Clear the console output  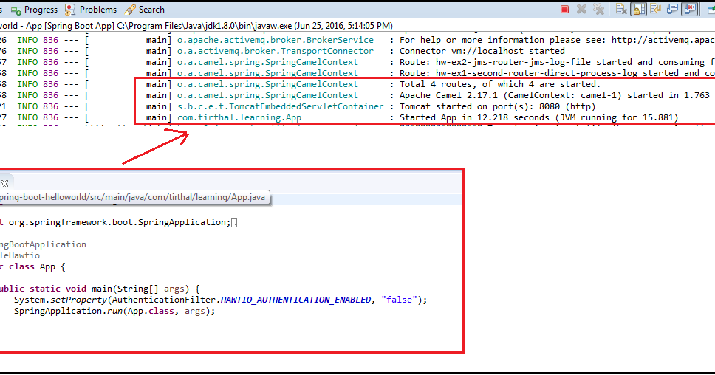[x=621, y=9]
